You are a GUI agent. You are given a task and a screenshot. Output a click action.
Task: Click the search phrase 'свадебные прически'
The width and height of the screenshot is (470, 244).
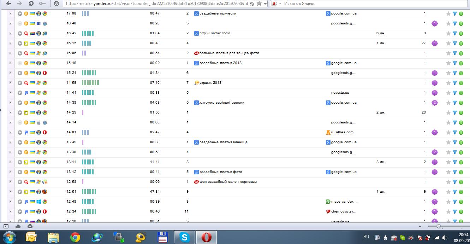218,13
